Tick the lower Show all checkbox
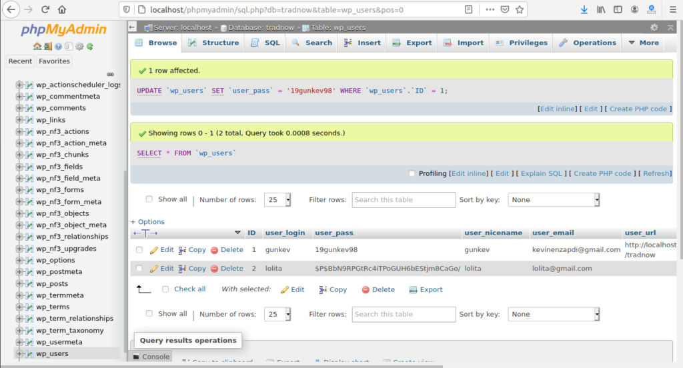This screenshot has height=368, width=683. click(x=149, y=313)
